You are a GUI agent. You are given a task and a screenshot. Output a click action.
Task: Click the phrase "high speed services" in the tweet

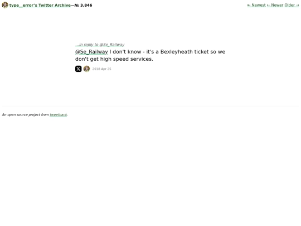pyautogui.click(x=126, y=59)
